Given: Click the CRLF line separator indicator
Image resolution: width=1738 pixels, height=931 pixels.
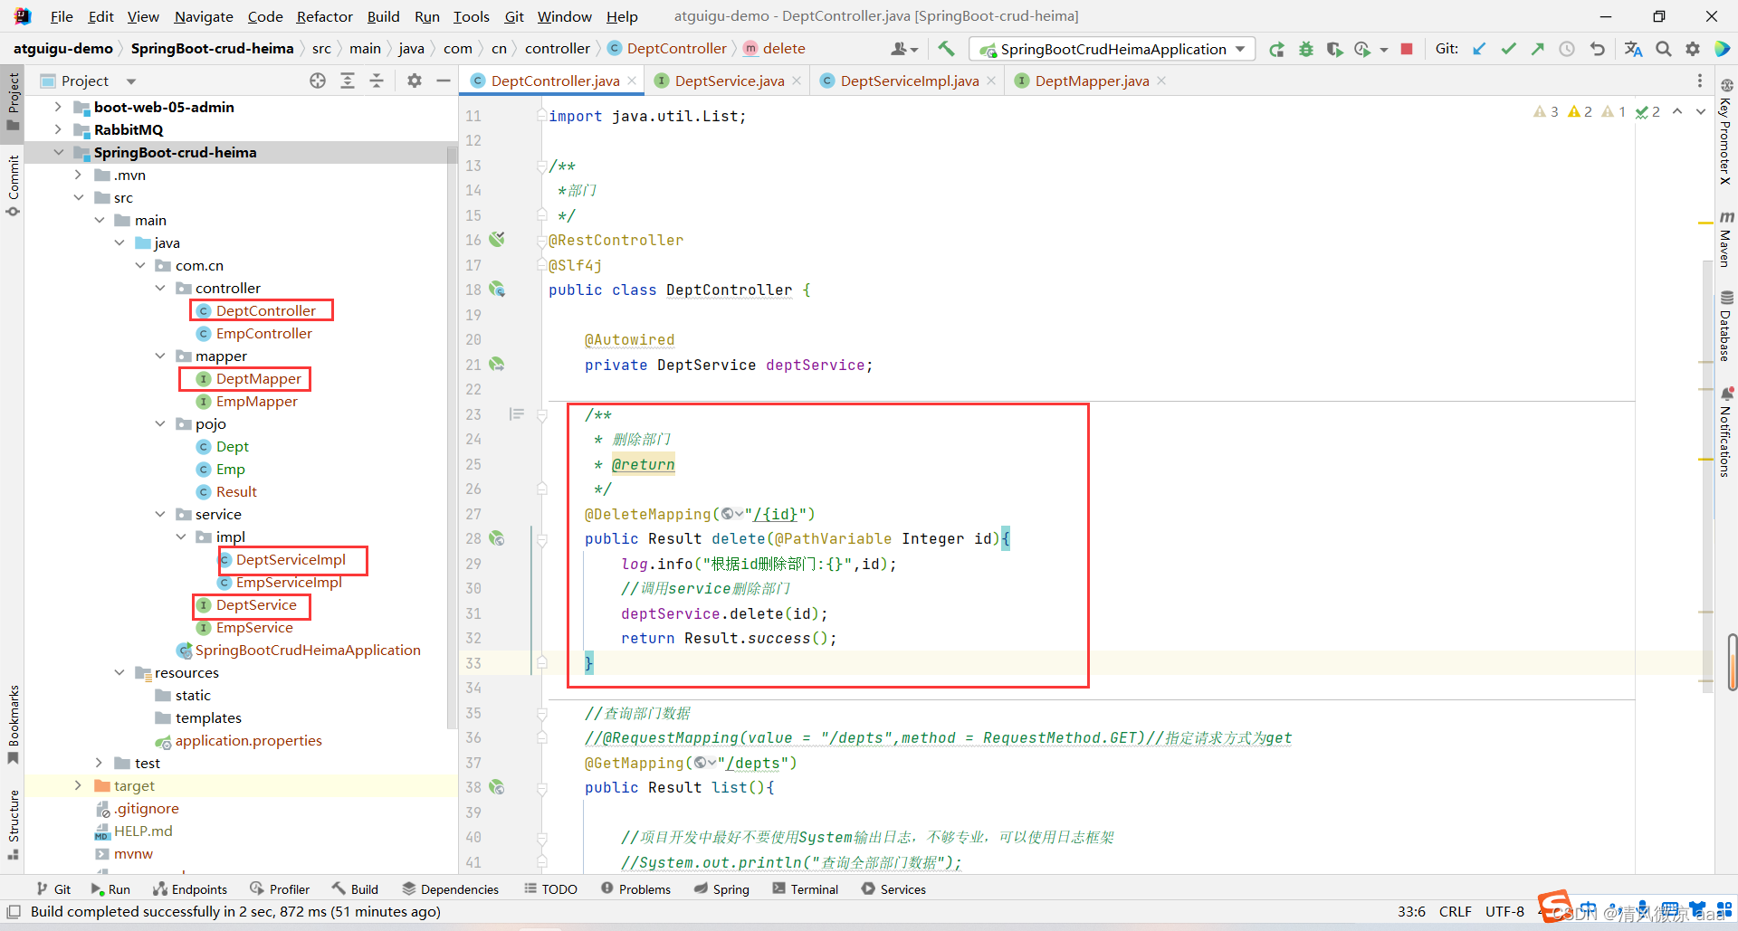Looking at the screenshot, I should coord(1455,911).
